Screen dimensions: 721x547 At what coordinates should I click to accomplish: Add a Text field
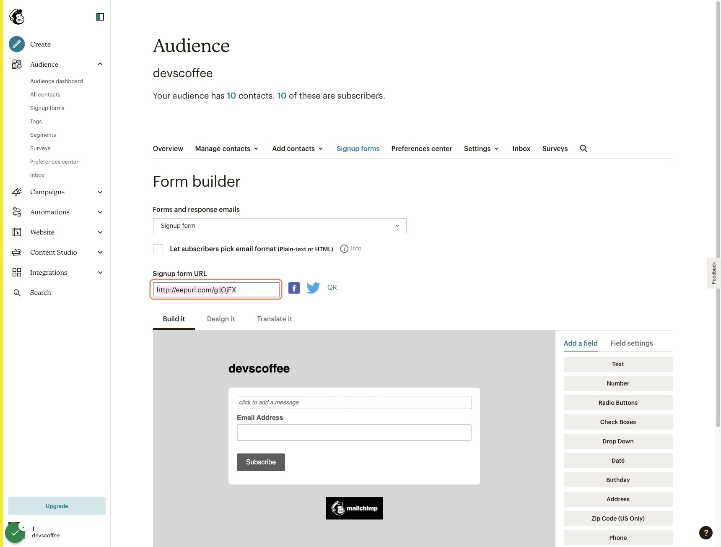click(618, 364)
